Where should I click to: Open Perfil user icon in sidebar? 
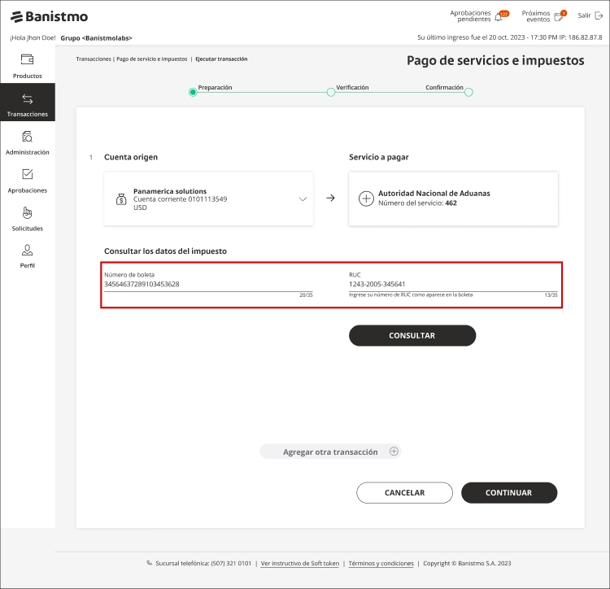coord(27,250)
